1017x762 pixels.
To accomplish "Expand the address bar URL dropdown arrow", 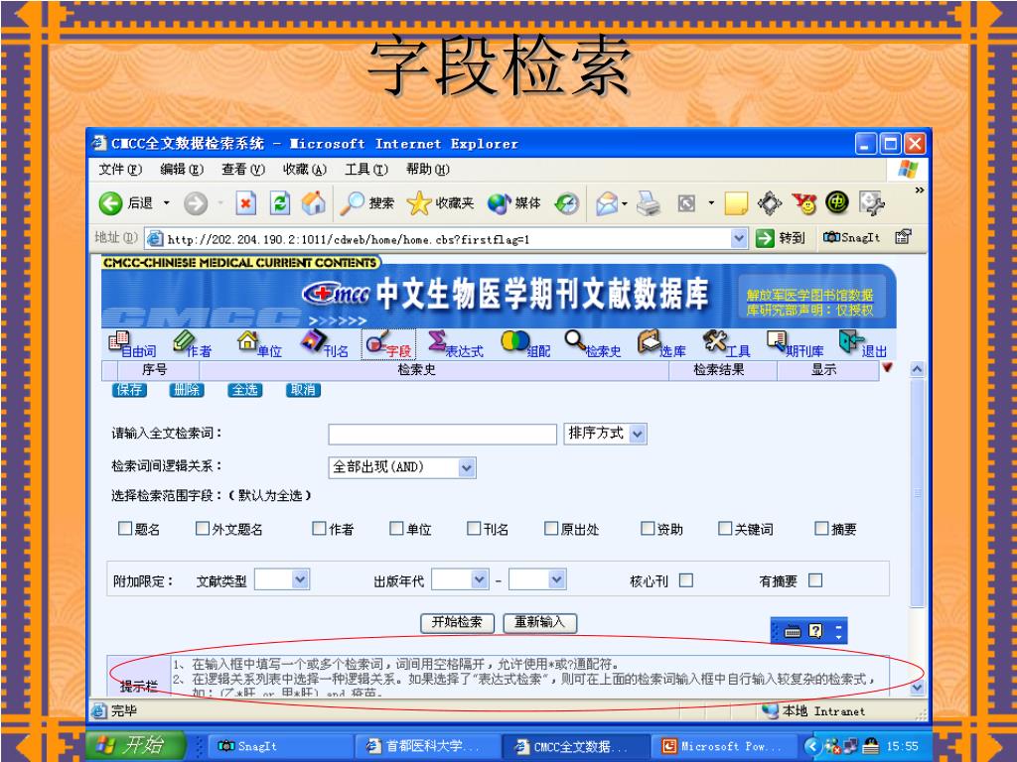I will (739, 238).
